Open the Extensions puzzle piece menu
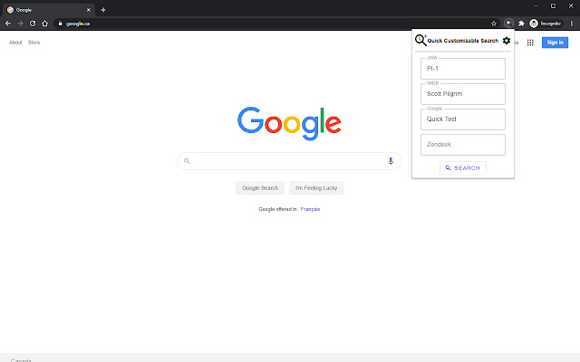Image resolution: width=580 pixels, height=362 pixels. click(521, 24)
